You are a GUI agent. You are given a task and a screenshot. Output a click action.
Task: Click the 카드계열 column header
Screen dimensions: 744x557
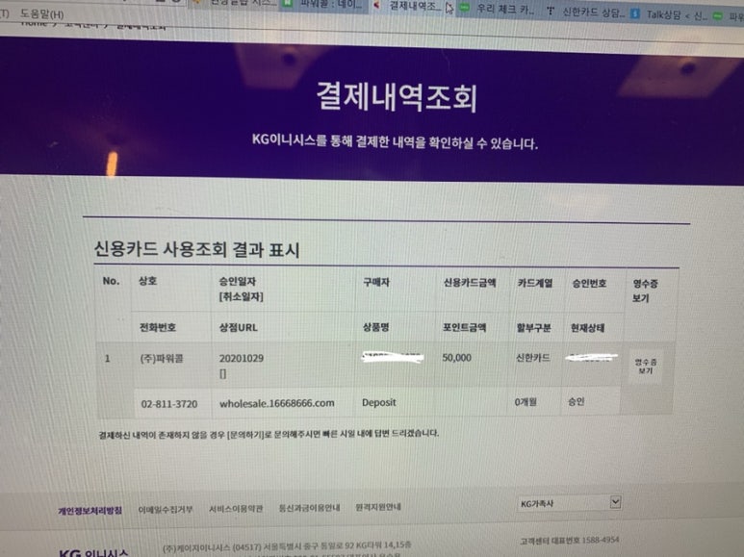(535, 283)
